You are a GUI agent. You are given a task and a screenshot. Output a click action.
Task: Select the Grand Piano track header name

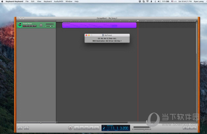pyautogui.click(x=27, y=24)
